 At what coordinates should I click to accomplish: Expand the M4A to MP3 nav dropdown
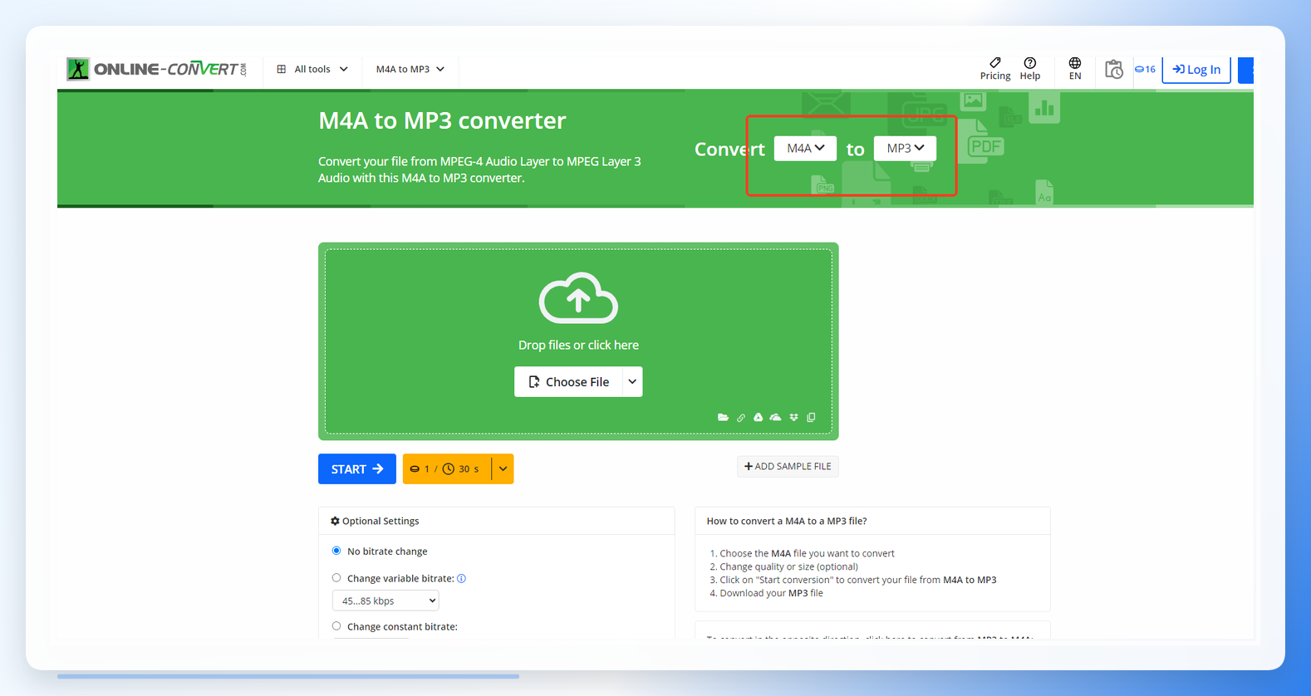tap(410, 69)
